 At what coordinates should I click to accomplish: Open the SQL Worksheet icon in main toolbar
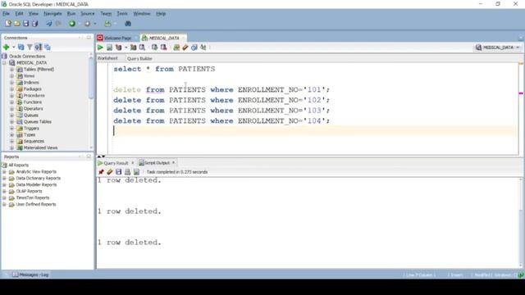pos(107,24)
